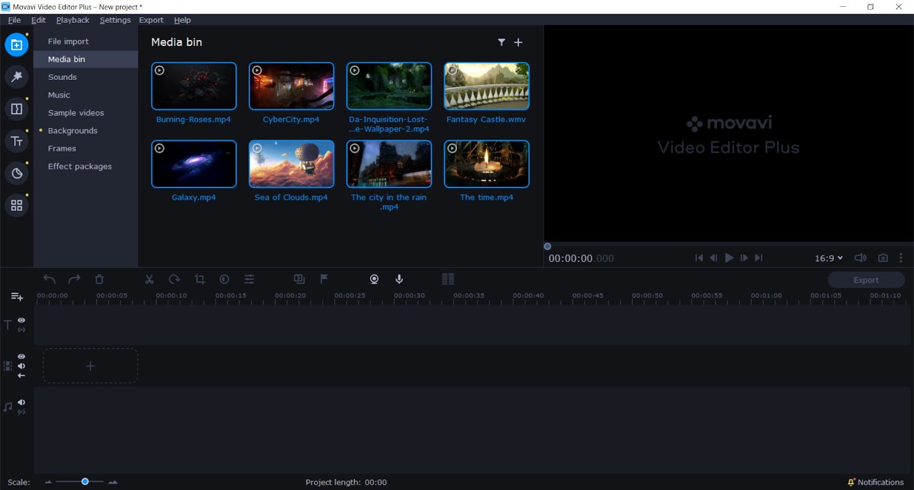Image resolution: width=914 pixels, height=490 pixels.
Task: Take a snapshot with camera icon
Action: tap(883, 258)
